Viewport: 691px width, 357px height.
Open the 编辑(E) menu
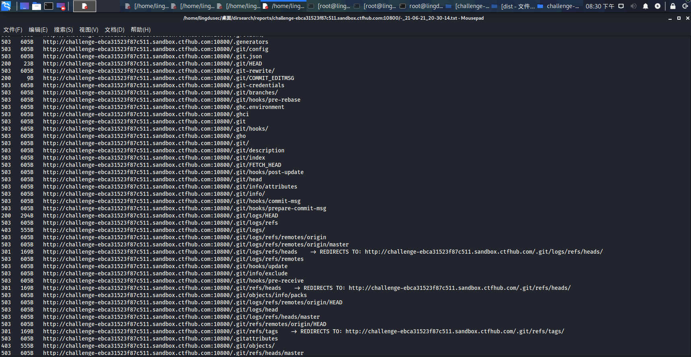pyautogui.click(x=38, y=30)
